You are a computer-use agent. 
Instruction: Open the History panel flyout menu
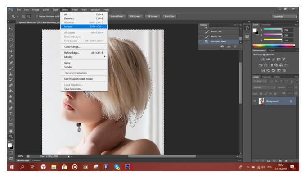(x=240, y=25)
